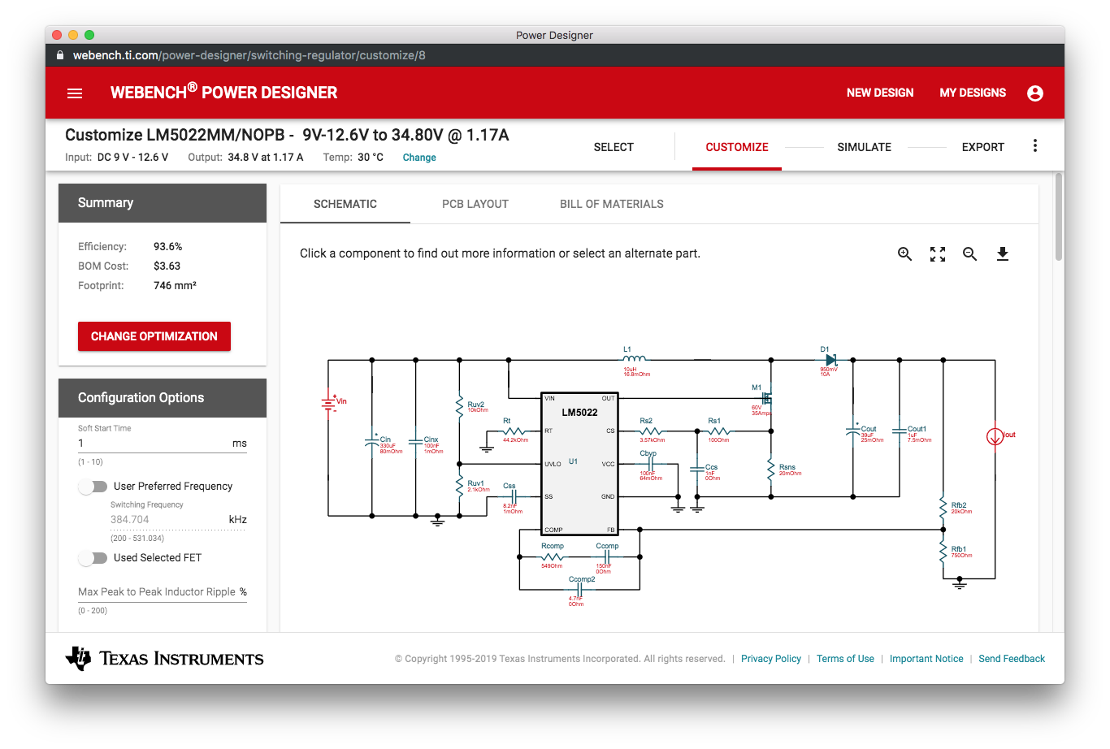Go to the Simulate step
Image resolution: width=1110 pixels, height=749 pixels.
tap(865, 147)
